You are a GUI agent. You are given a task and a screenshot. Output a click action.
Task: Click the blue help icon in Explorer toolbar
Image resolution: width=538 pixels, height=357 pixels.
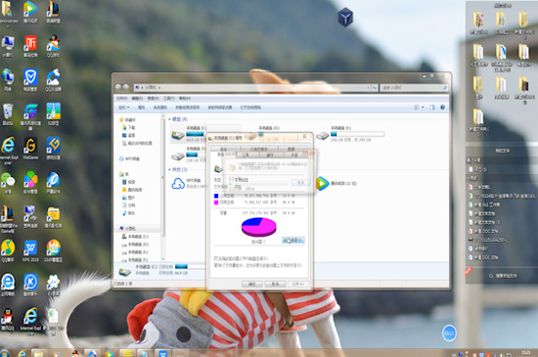click(442, 108)
